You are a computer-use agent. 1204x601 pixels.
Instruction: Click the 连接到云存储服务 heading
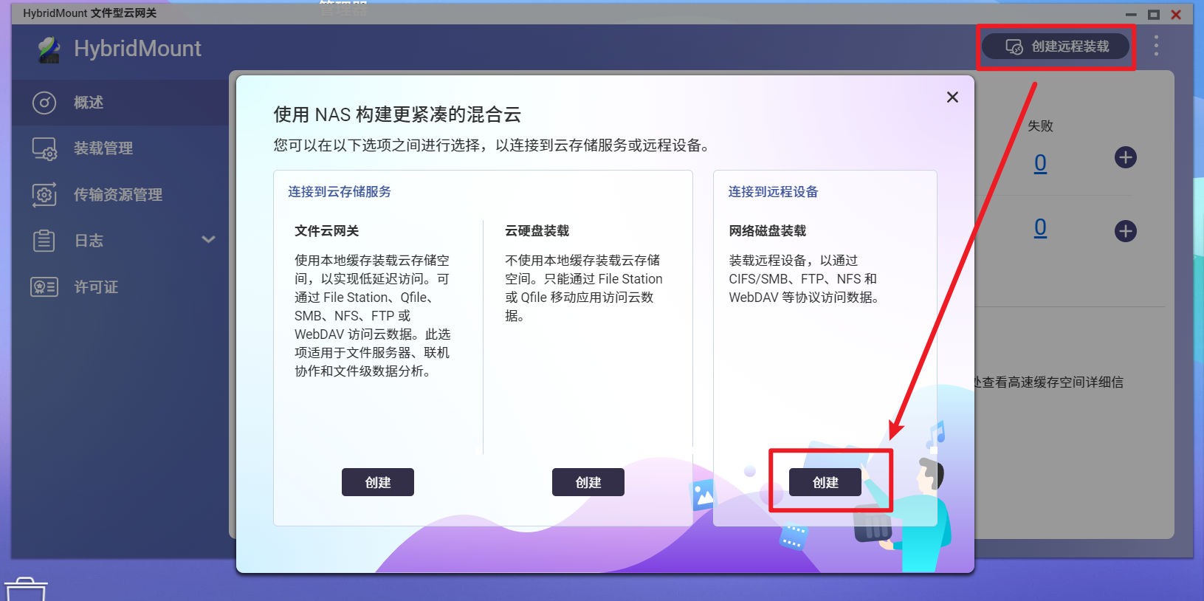pyautogui.click(x=340, y=192)
